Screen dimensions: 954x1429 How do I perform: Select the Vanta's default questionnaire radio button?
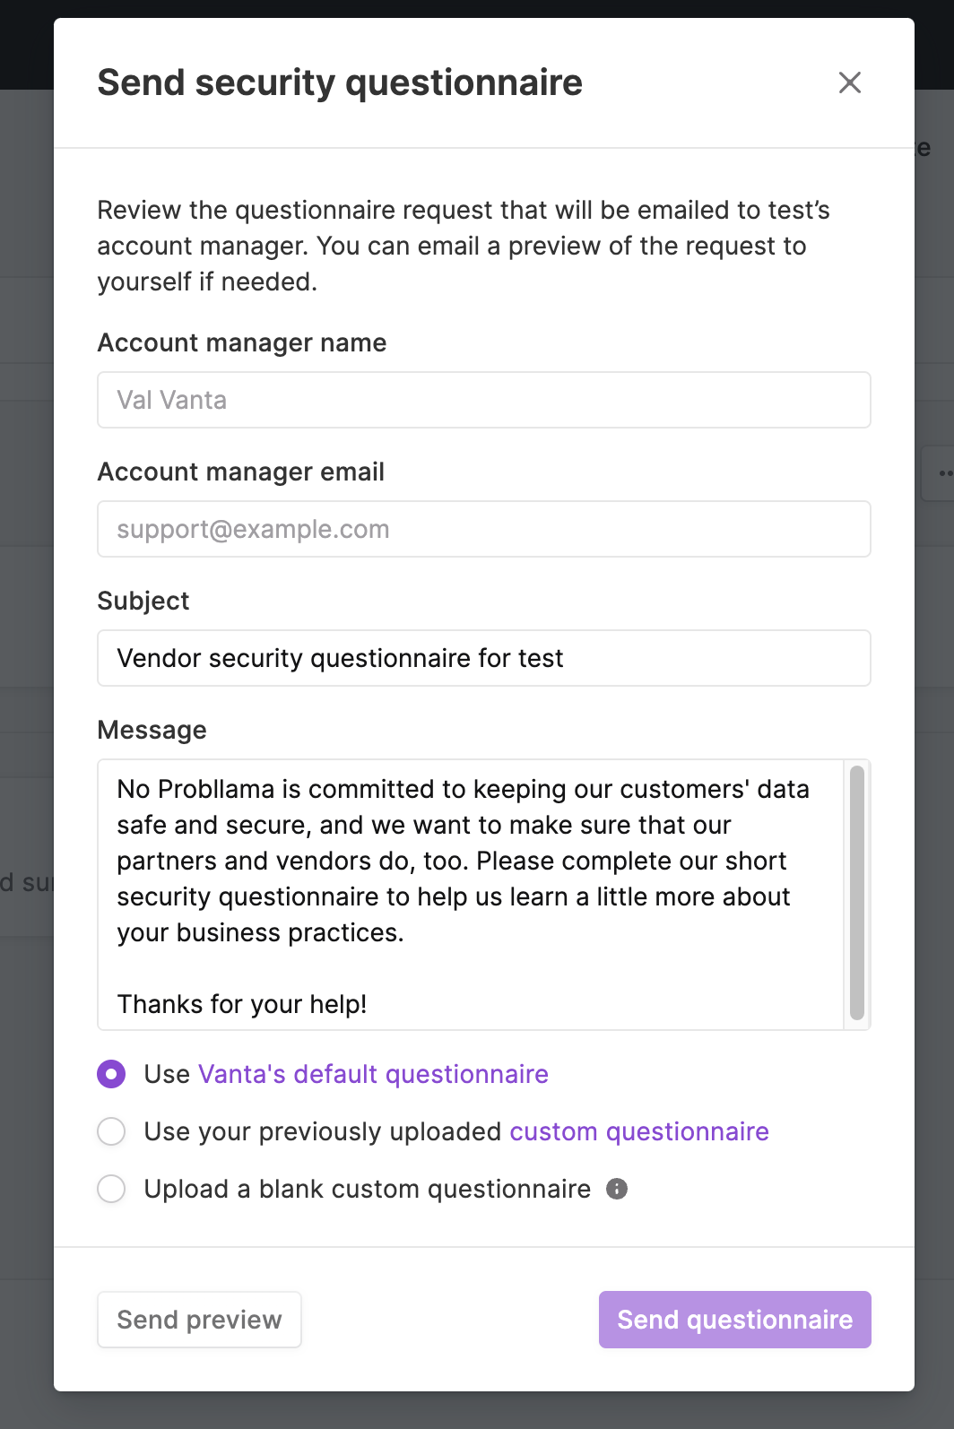coord(111,1074)
